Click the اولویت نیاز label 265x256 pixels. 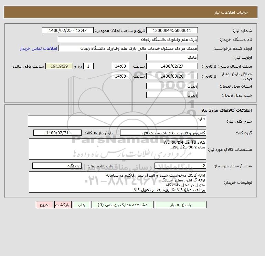click(x=242, y=57)
